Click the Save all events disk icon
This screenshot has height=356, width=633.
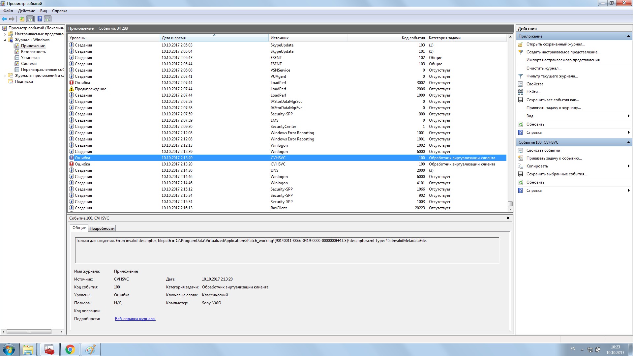[x=521, y=100]
